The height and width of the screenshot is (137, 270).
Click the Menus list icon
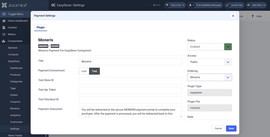coord(4,34)
